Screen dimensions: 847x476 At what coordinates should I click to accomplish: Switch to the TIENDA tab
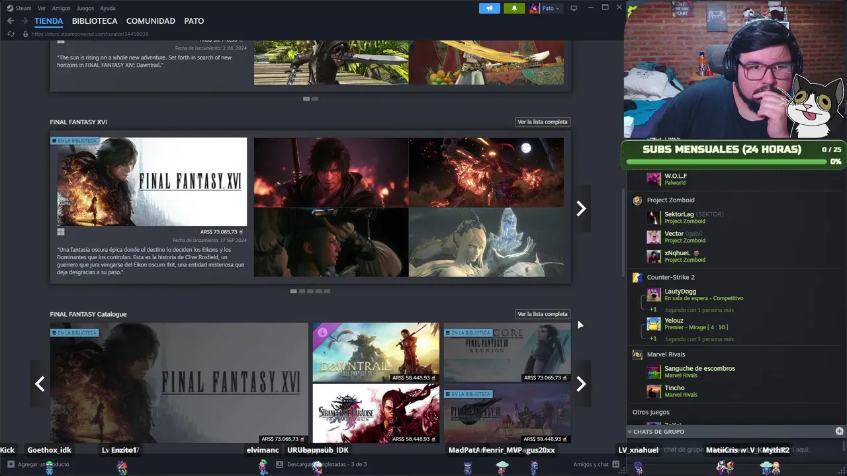click(x=49, y=21)
